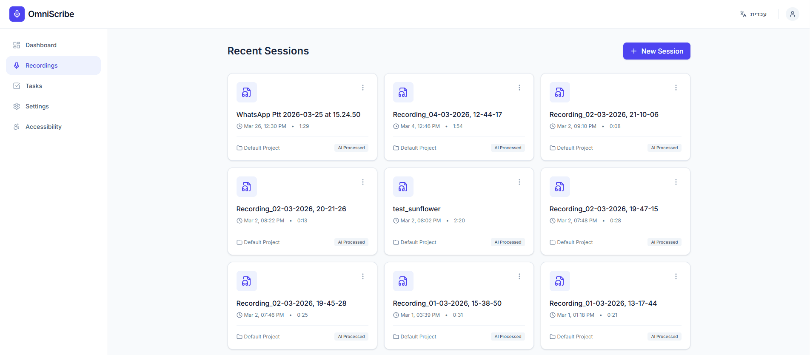Switch language via the עברית translate icon

743,14
